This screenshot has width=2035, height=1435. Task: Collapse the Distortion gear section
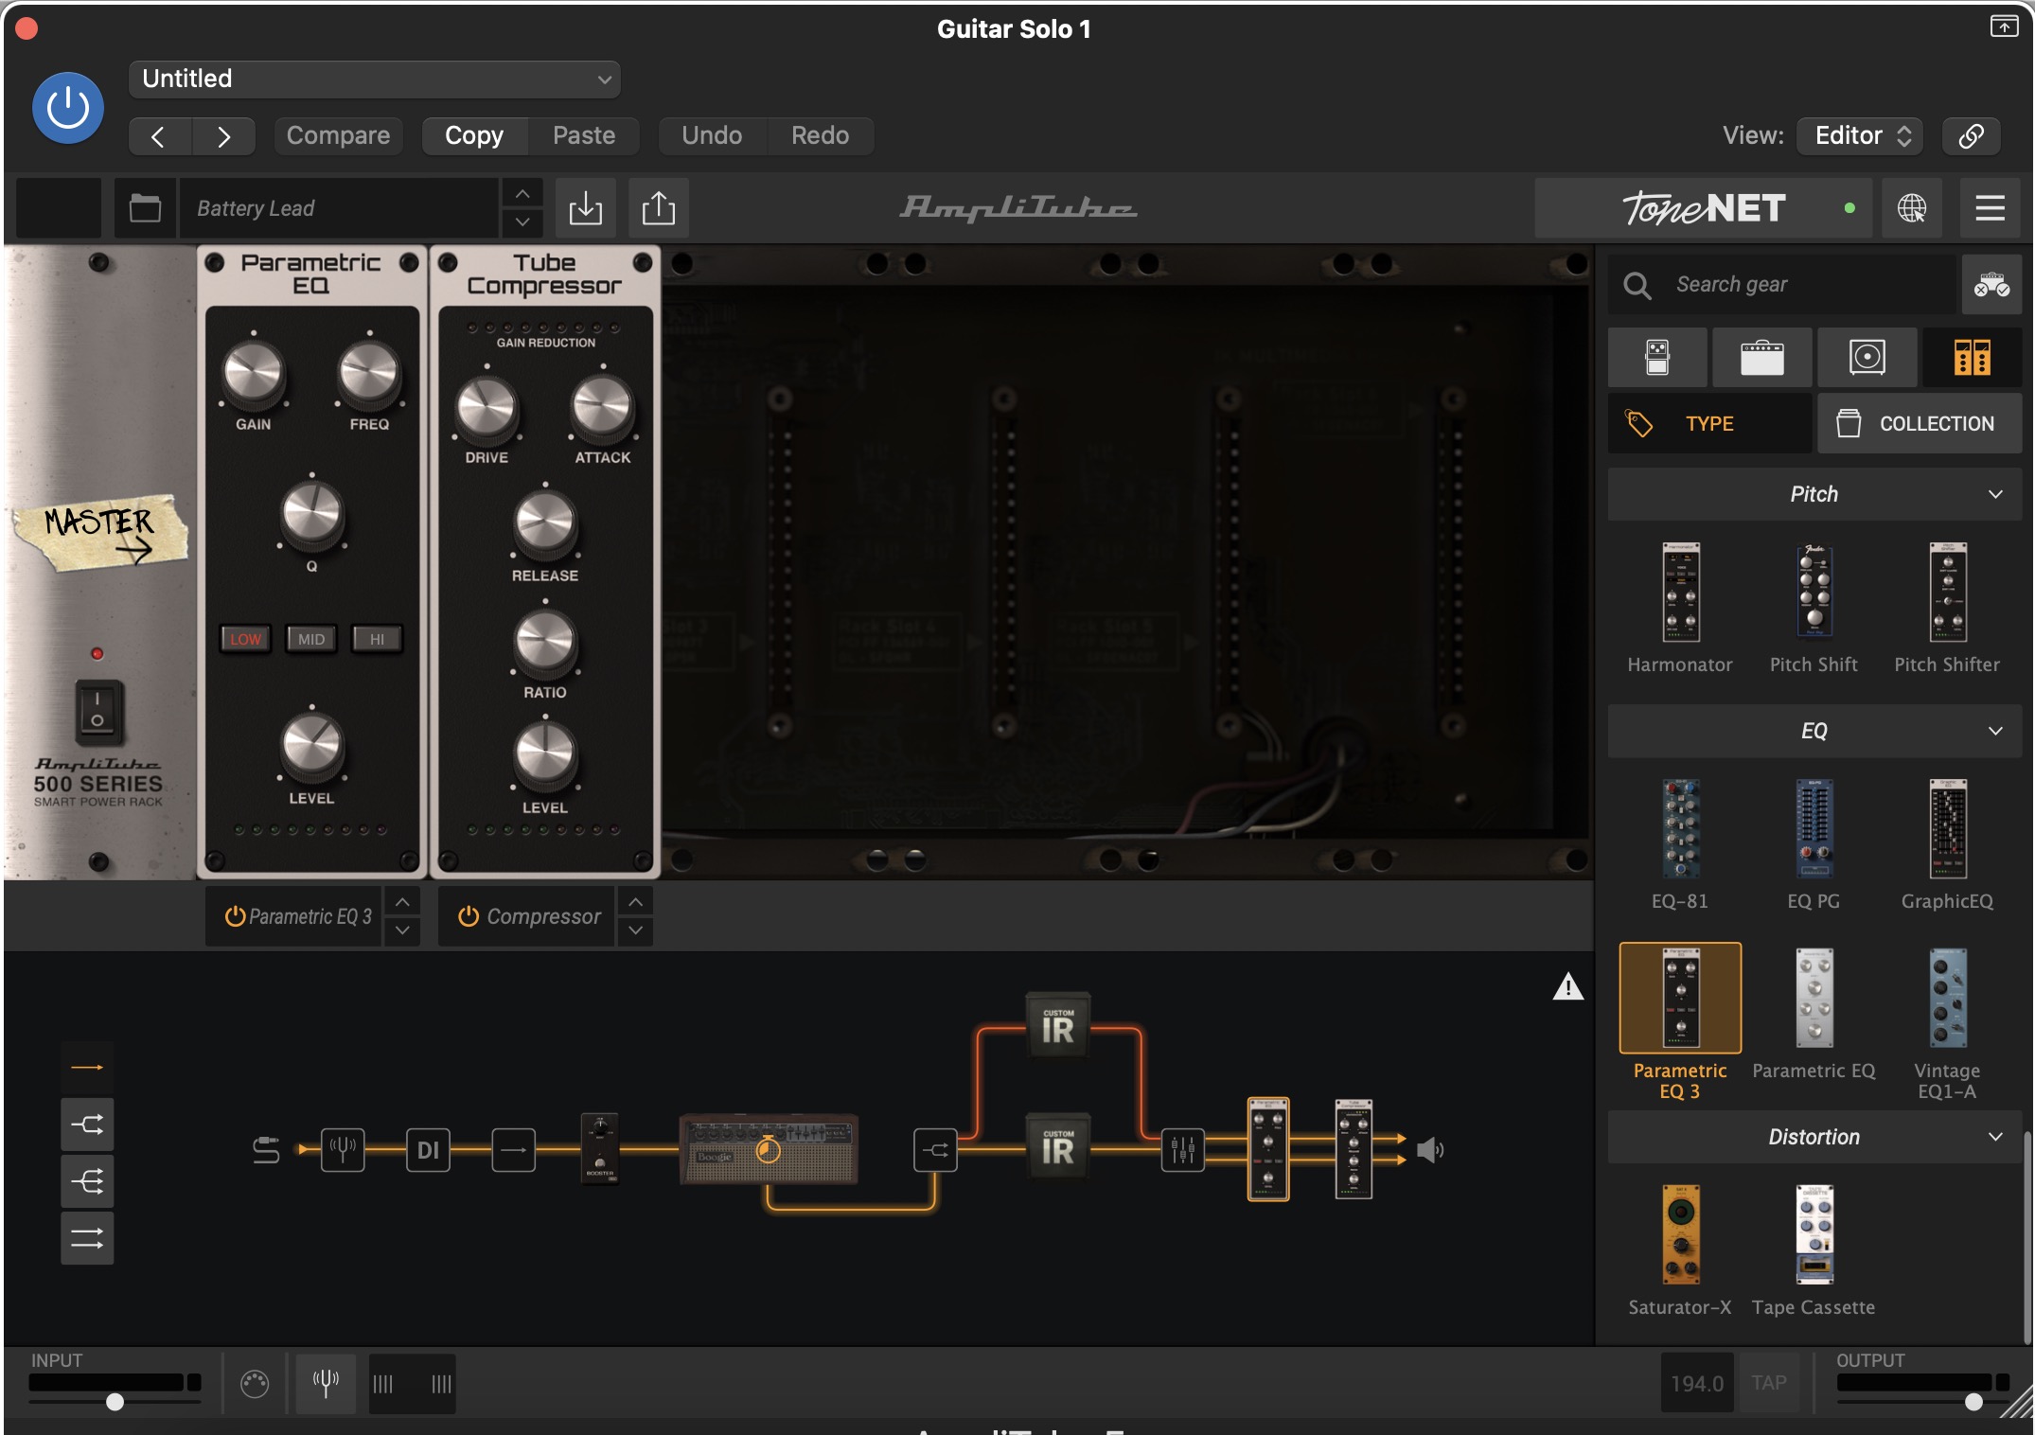pyautogui.click(x=1814, y=1138)
